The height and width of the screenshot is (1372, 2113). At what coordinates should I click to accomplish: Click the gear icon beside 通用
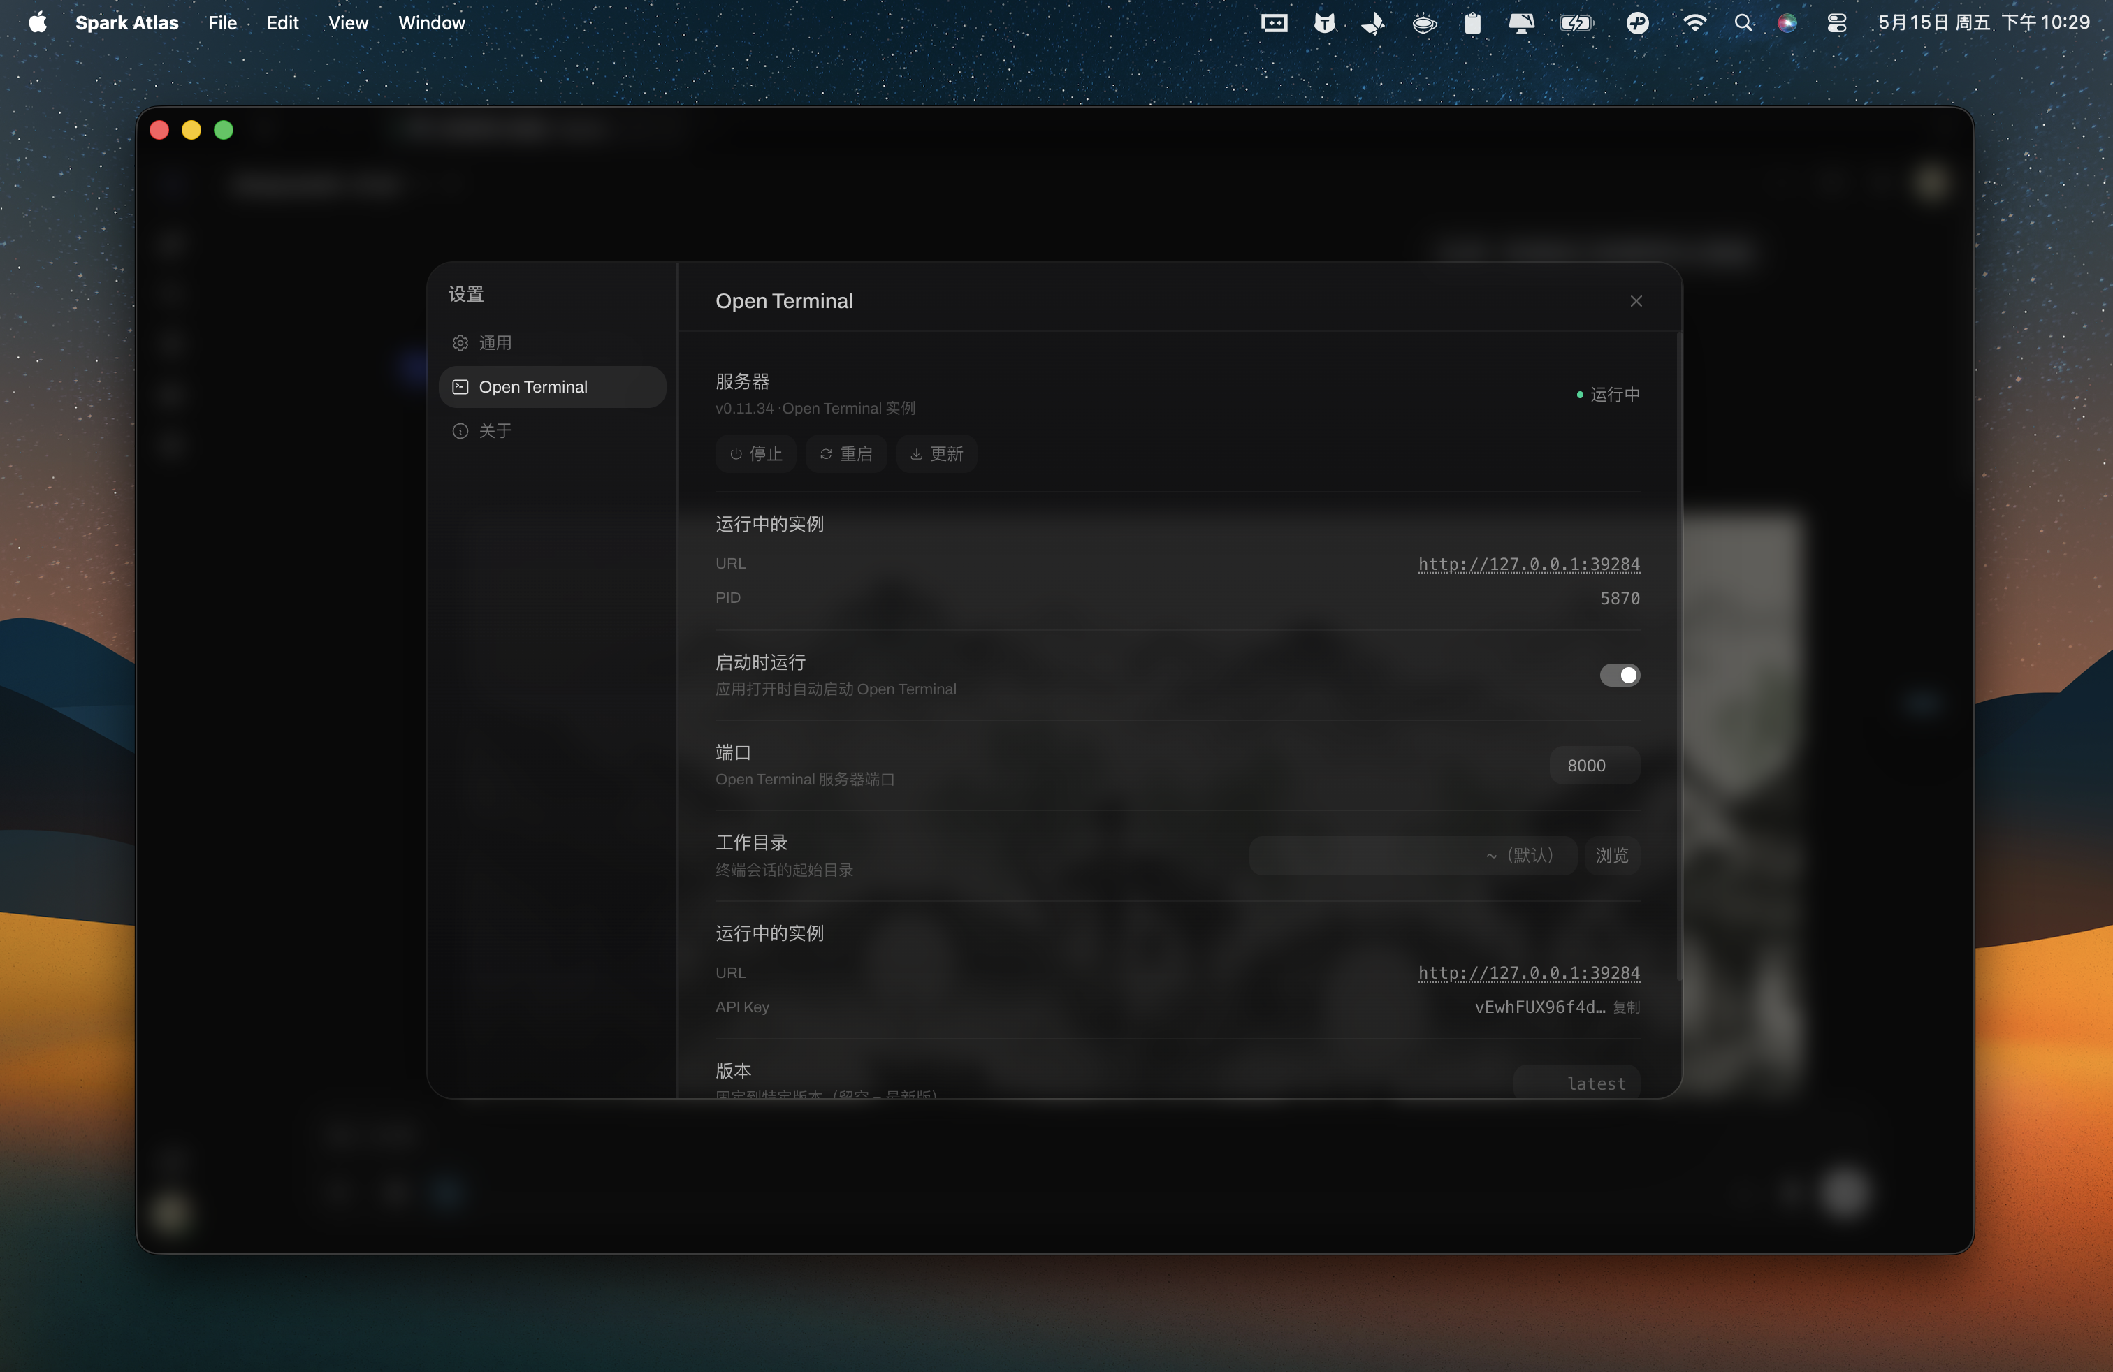point(460,342)
